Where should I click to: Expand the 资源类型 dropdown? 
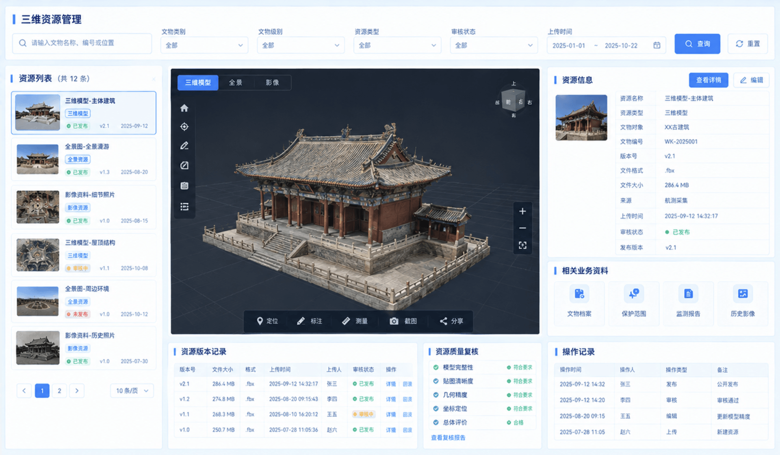point(397,45)
